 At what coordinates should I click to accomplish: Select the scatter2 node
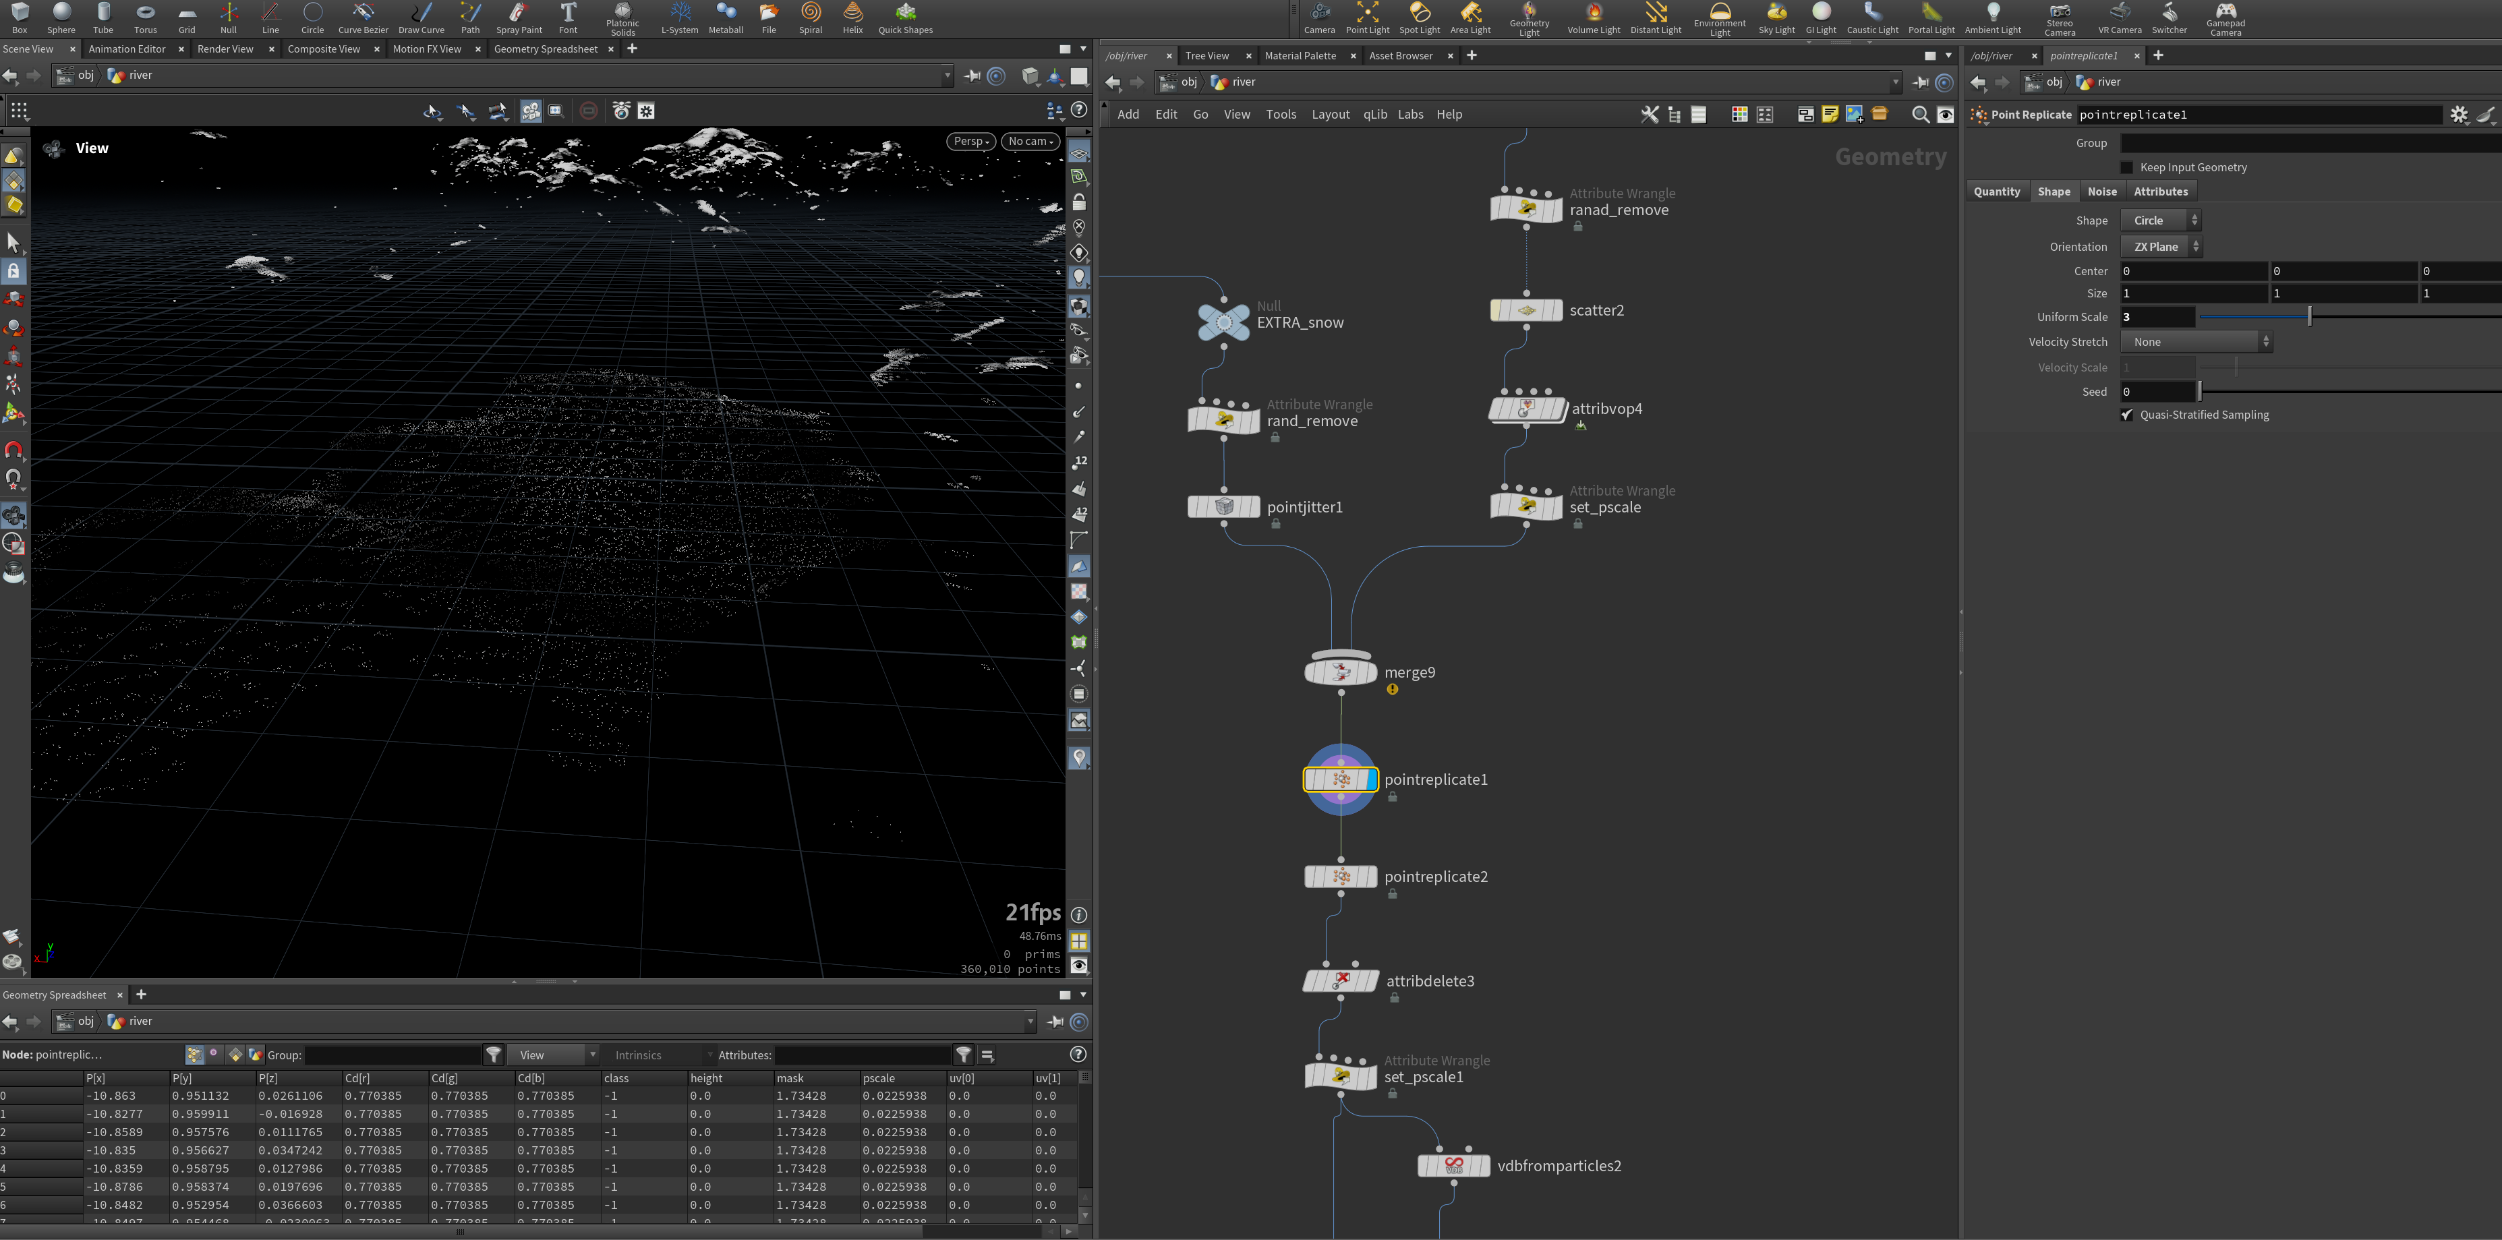click(x=1527, y=311)
